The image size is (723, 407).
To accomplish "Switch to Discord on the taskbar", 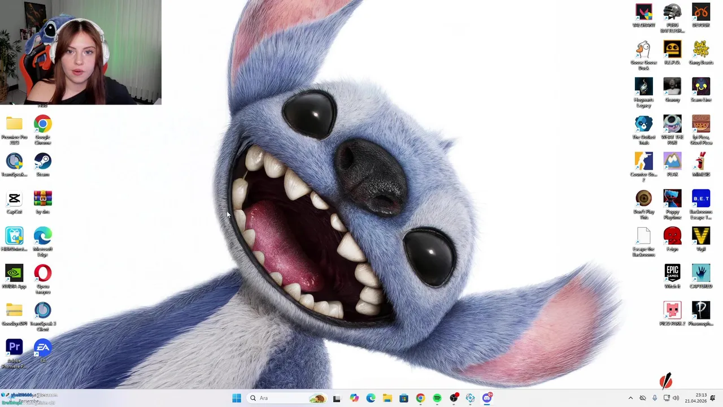I will (487, 398).
